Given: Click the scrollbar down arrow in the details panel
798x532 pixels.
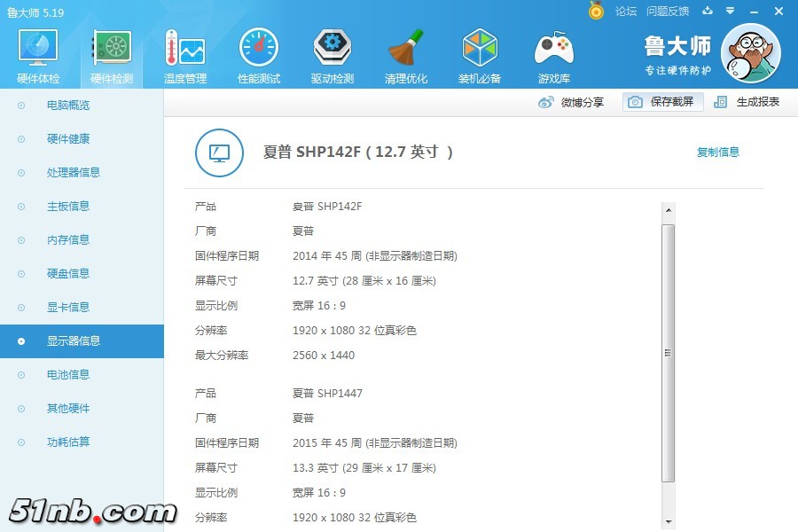Looking at the screenshot, I should pyautogui.click(x=669, y=522).
